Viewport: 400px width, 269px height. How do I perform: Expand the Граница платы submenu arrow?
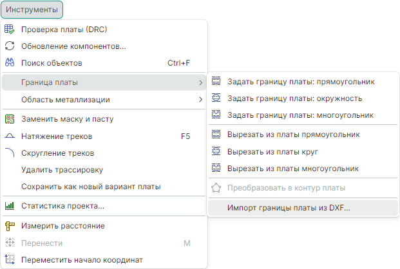(200, 82)
